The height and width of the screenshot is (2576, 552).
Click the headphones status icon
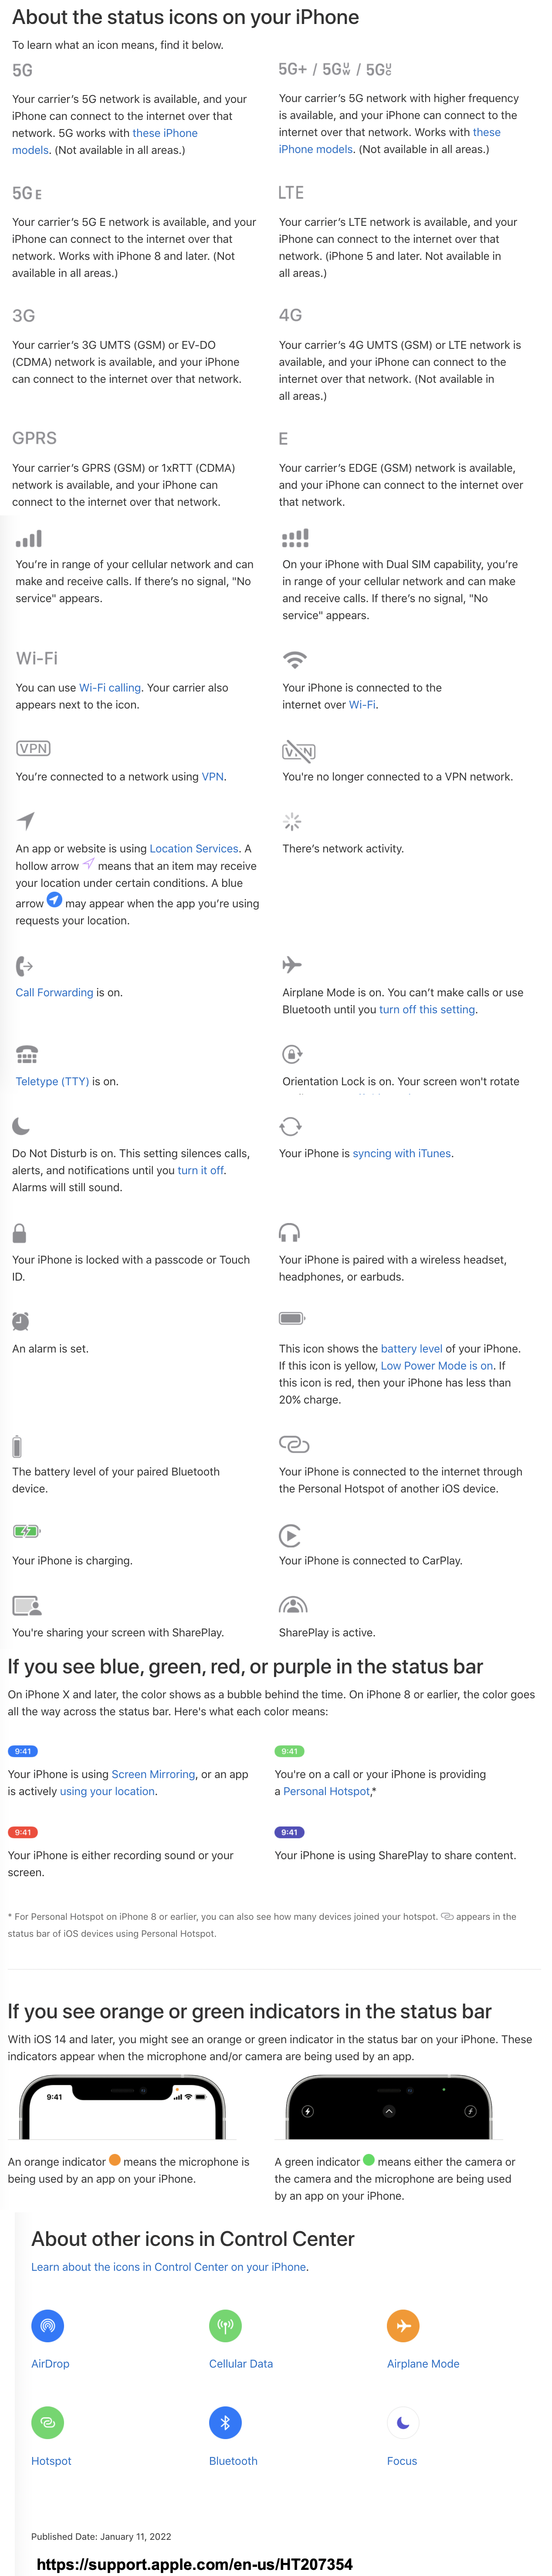click(x=290, y=1232)
